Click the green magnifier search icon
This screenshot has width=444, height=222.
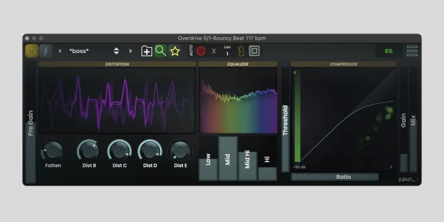pyautogui.click(x=161, y=51)
